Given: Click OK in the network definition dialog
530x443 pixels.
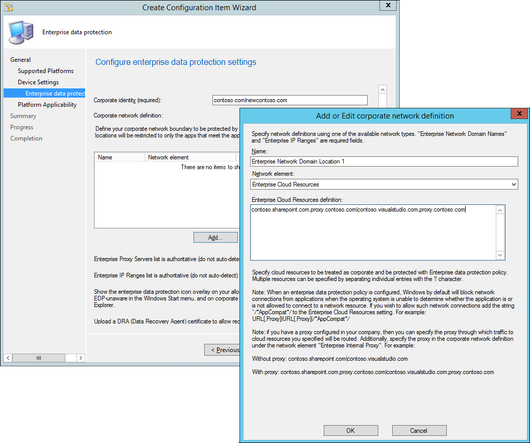Looking at the screenshot, I should [350, 431].
